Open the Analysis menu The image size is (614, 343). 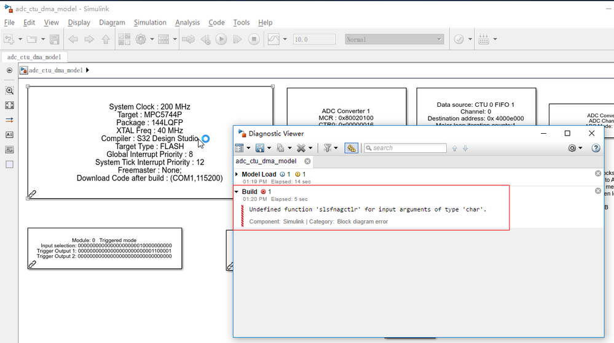[187, 22]
